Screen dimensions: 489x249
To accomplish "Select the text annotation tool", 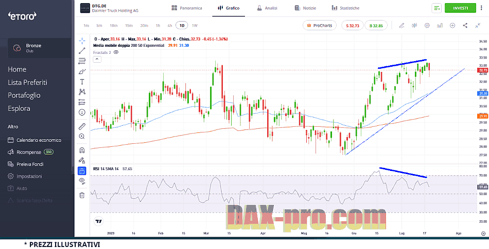I will click(82, 82).
